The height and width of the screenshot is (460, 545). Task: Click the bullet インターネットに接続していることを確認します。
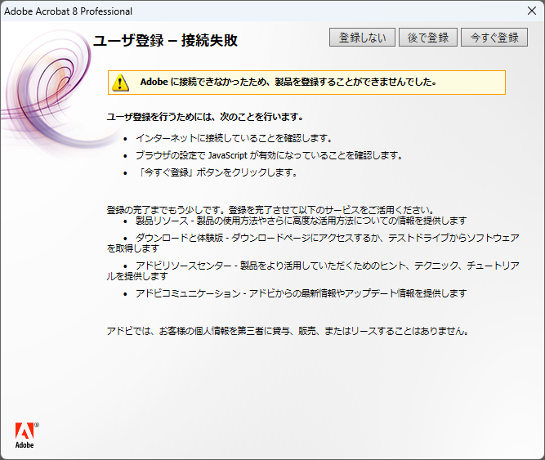pos(234,138)
